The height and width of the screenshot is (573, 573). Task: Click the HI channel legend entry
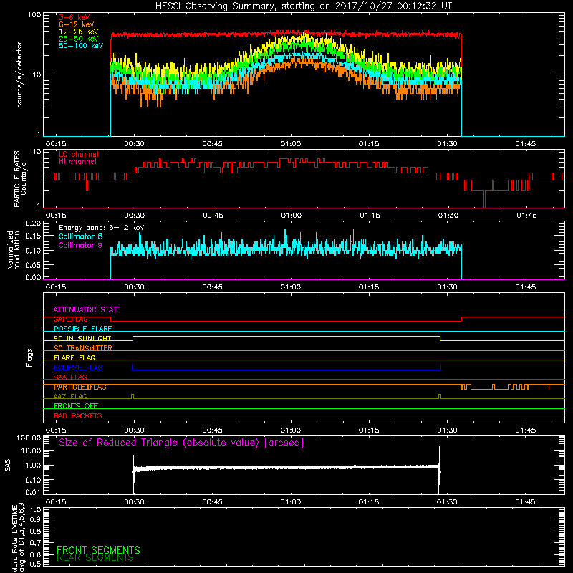(77, 162)
